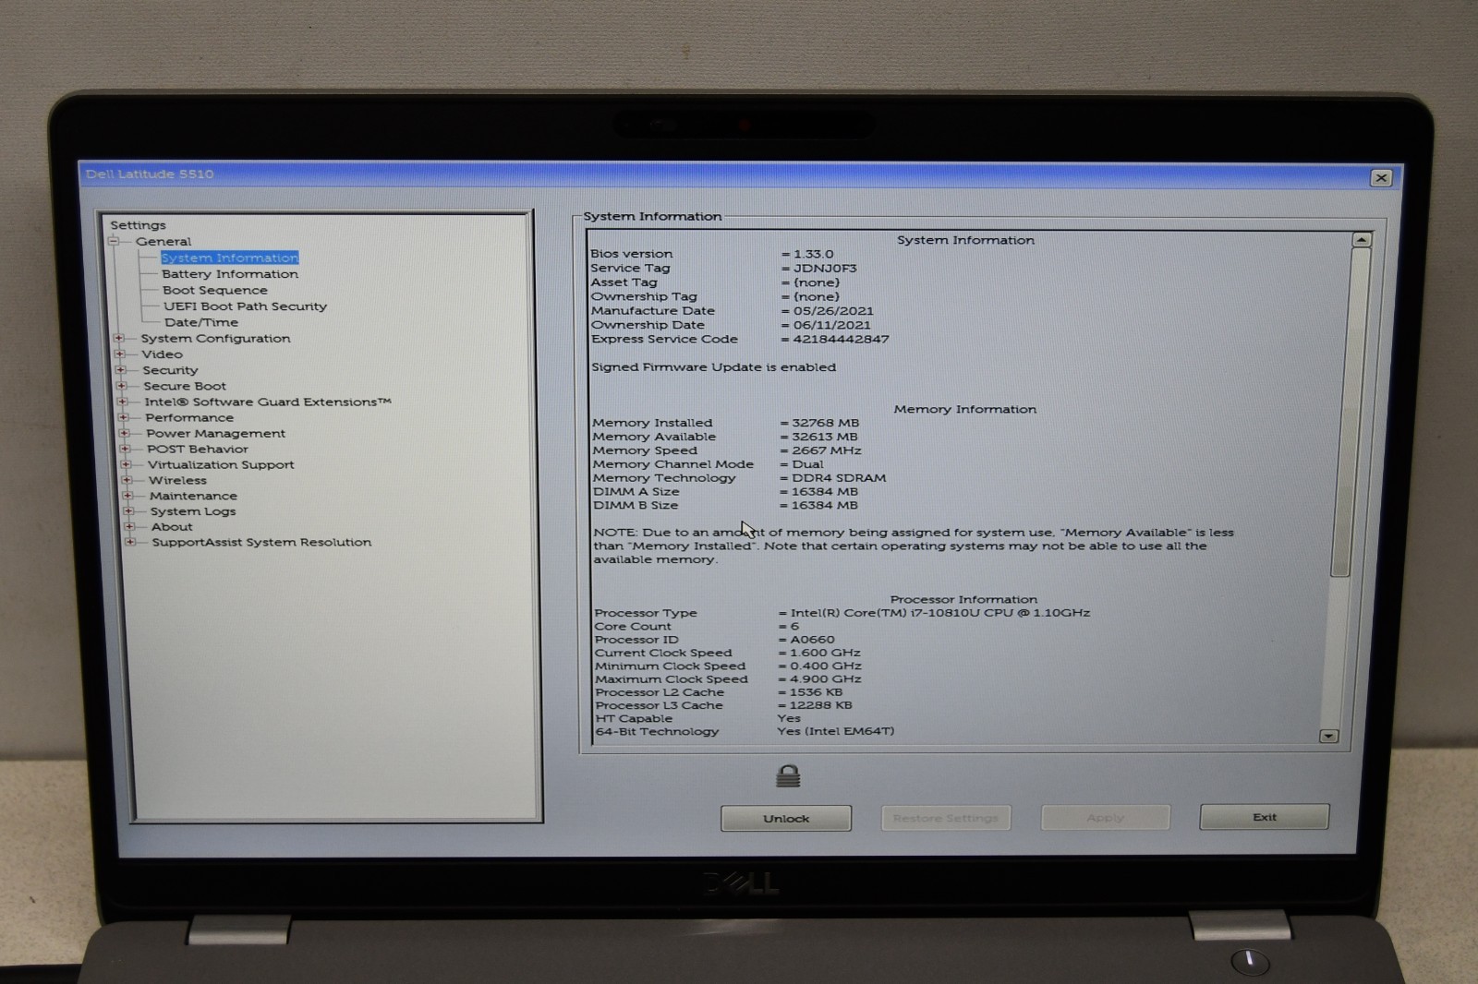Select the Power Management label
Viewport: 1478px width, 984px height.
[x=215, y=433]
